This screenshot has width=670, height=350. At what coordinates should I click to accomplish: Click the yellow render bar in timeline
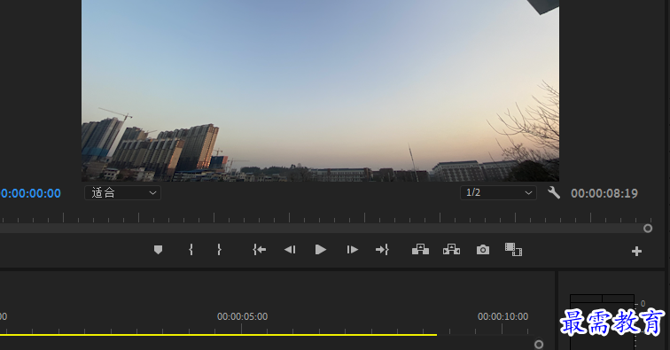218,335
